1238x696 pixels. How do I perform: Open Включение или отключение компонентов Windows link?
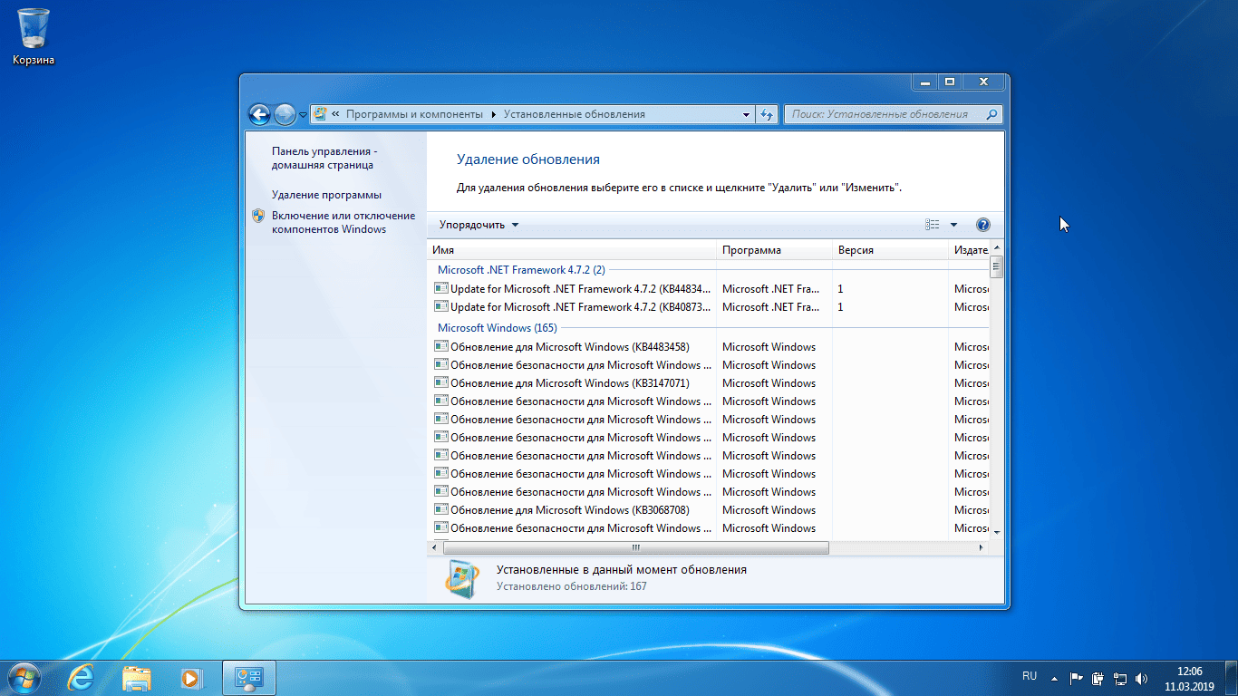343,223
